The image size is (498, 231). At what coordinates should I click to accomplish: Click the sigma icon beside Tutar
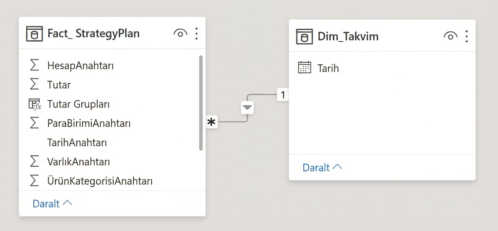(x=34, y=84)
